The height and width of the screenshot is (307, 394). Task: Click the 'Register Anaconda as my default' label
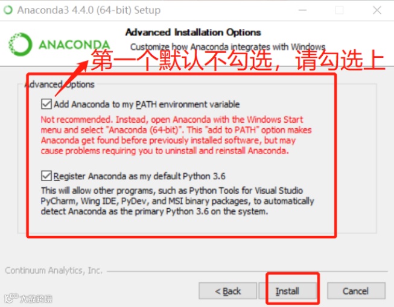click(139, 176)
